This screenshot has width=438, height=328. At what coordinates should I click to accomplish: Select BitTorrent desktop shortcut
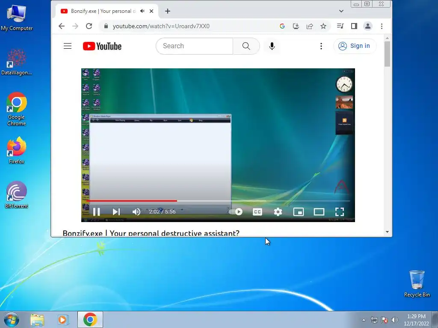[17, 195]
